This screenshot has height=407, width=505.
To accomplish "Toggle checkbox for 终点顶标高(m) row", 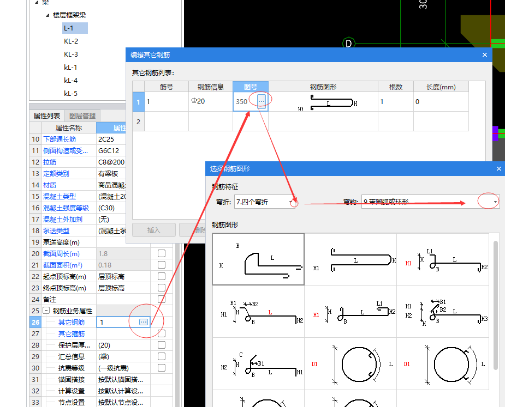I will pyautogui.click(x=162, y=288).
